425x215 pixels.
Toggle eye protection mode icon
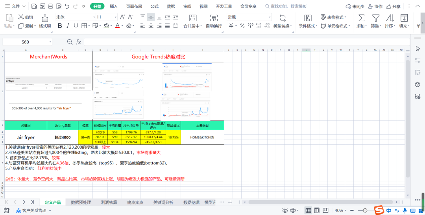tap(285, 210)
